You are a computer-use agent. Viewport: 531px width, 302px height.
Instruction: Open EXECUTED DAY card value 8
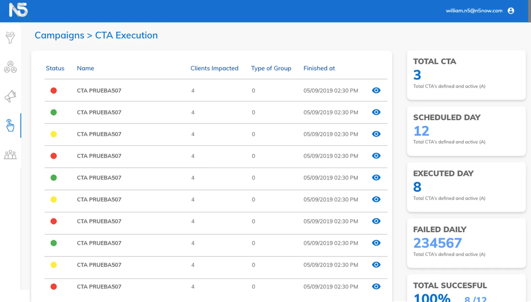tap(417, 187)
